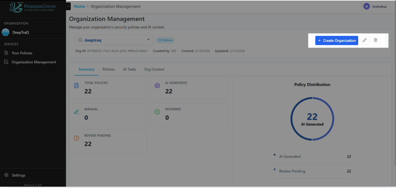Click the Review Pending clock icon
The image size is (396, 188).
76,138
